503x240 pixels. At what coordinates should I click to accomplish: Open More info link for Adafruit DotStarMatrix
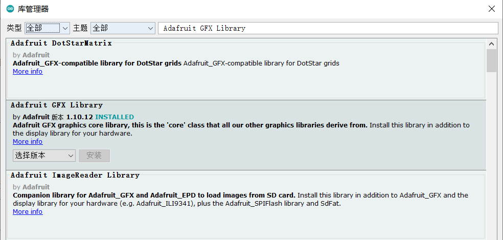28,71
